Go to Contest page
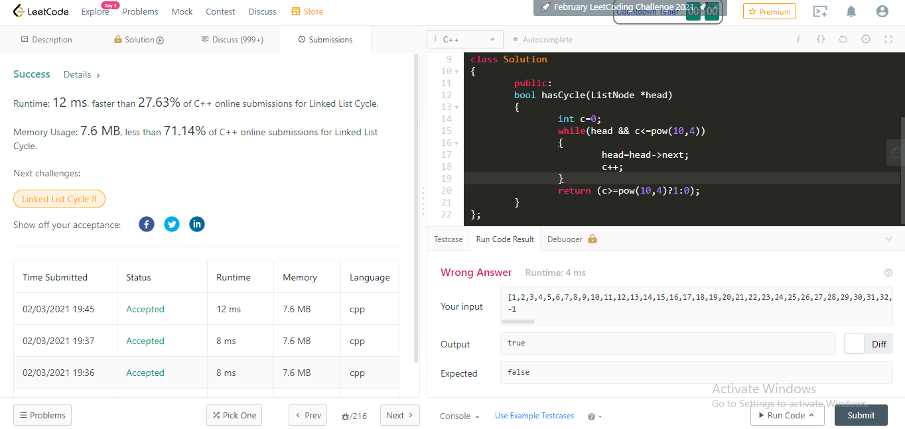The width and height of the screenshot is (905, 429). pyautogui.click(x=220, y=11)
